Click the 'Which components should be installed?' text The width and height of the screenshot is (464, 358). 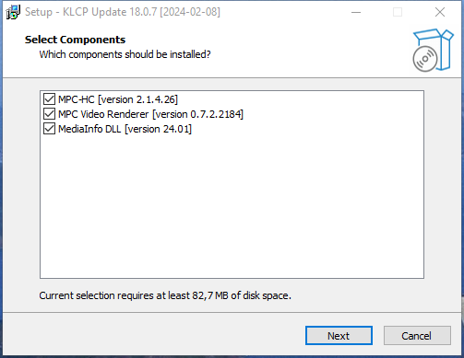point(125,54)
